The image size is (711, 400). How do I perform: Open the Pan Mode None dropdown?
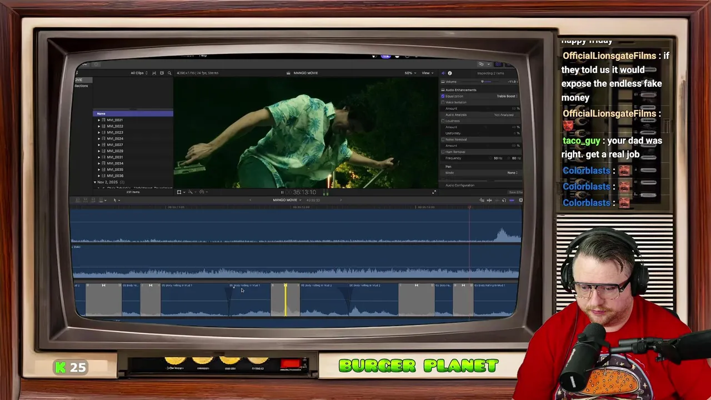(x=512, y=173)
